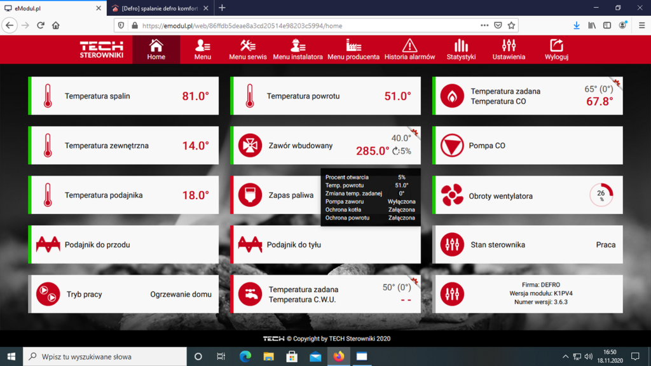Screen dimensions: 651x366
Task: Open the Menu serwis tab
Action: [x=247, y=50]
